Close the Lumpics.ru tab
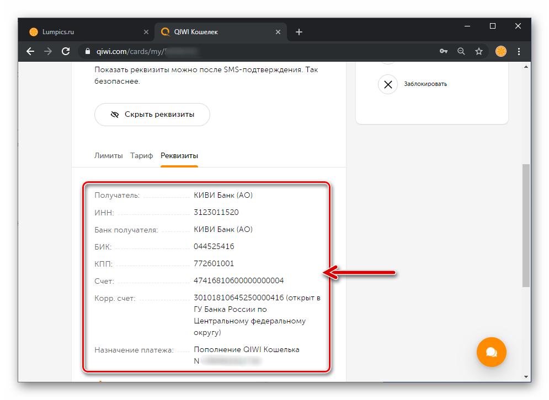 (146, 32)
